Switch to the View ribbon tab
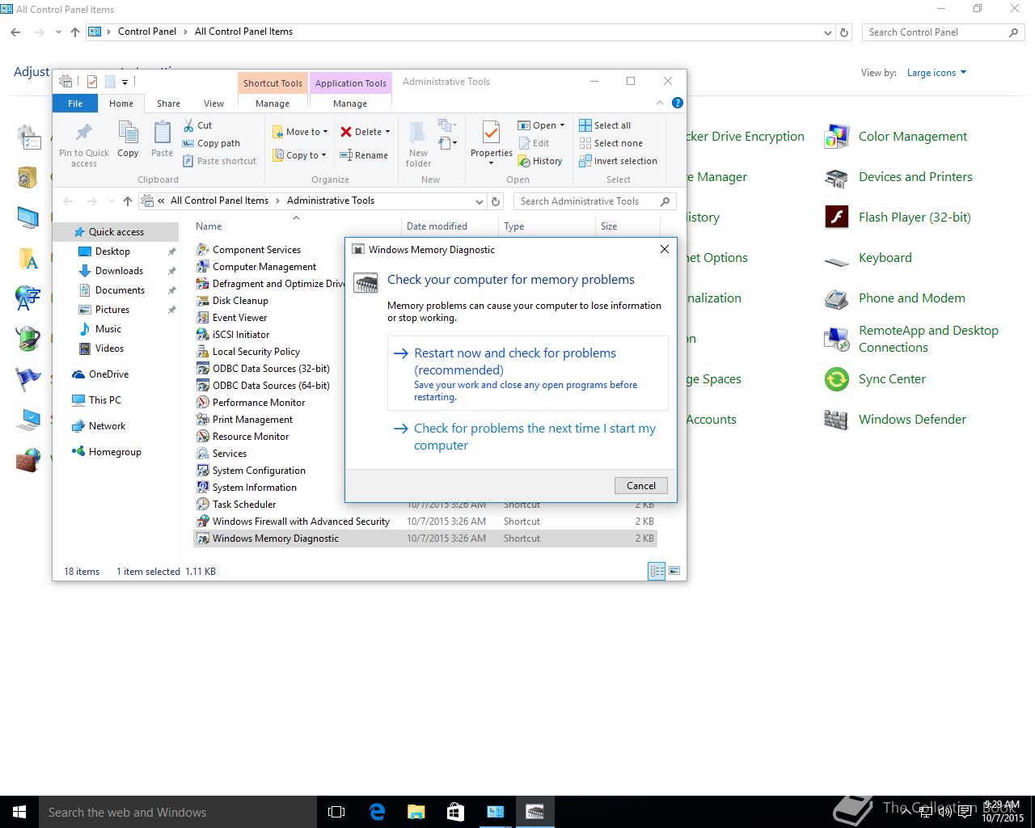This screenshot has height=828, width=1035. click(213, 103)
